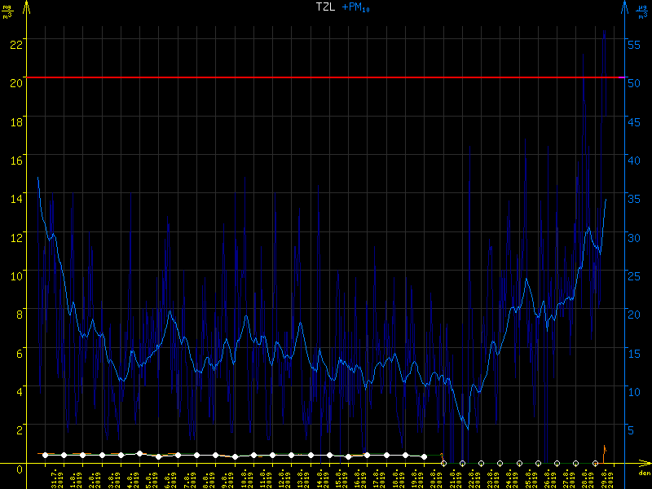652x489 pixels.
Task: Click the 0 value at axis origin
Action: [x=19, y=469]
